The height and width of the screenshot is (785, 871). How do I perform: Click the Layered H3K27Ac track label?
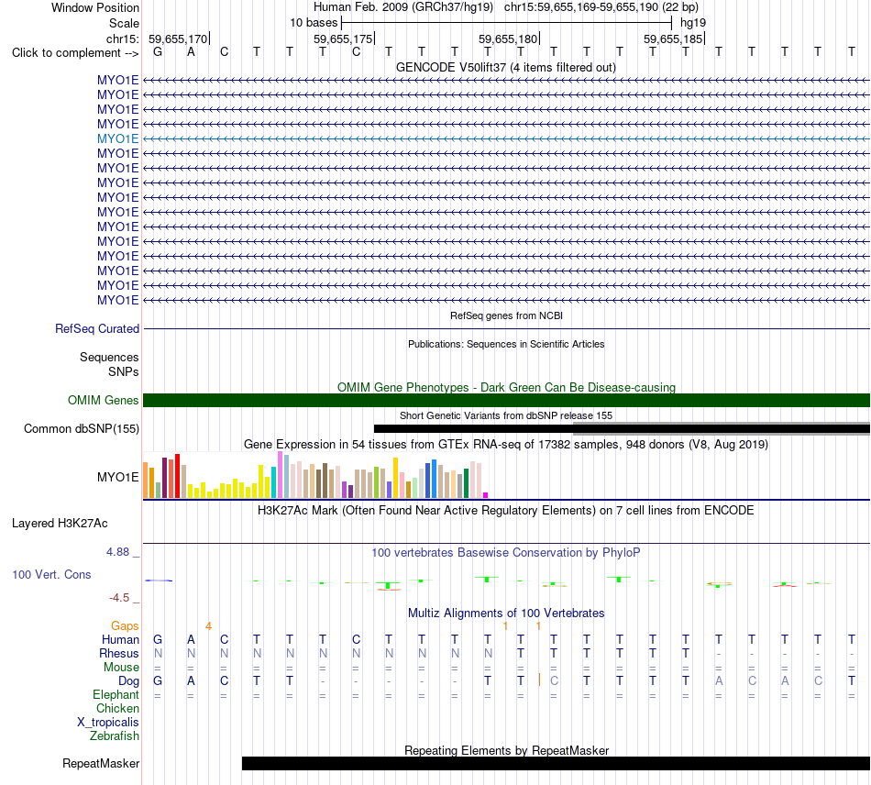(60, 524)
